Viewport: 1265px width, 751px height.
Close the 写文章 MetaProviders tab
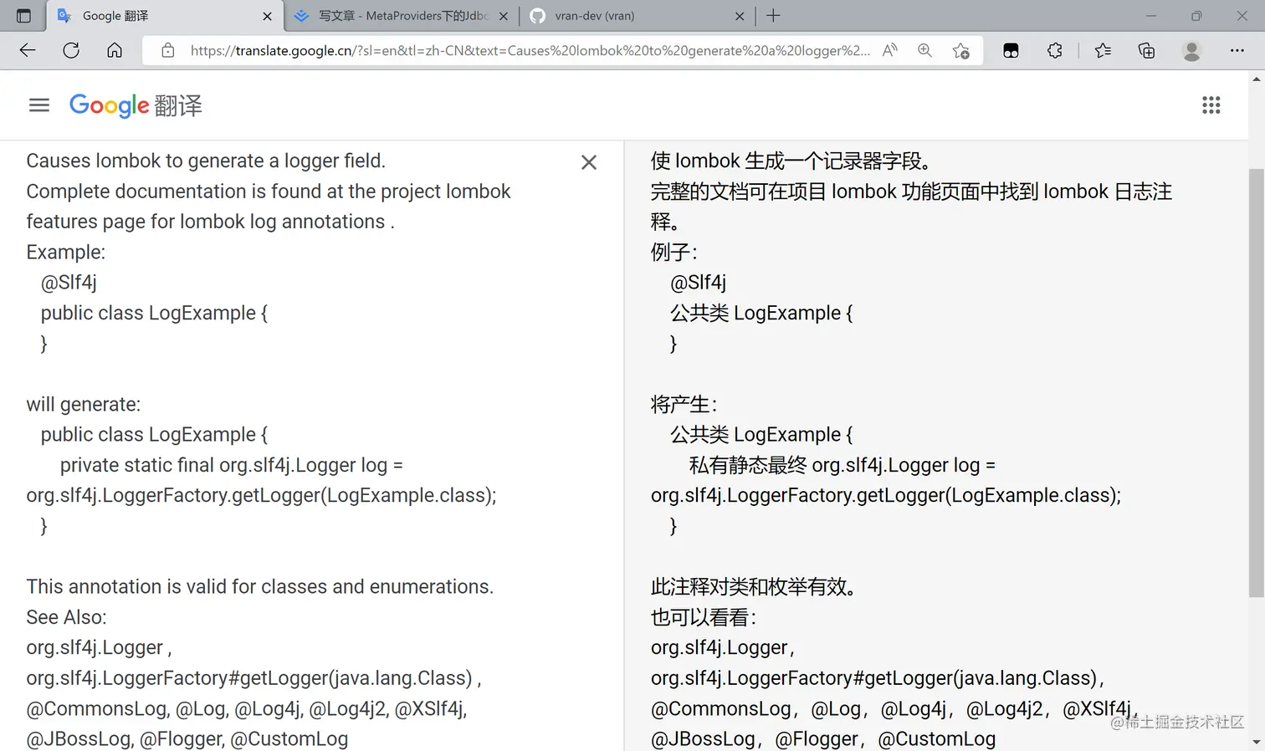click(504, 16)
